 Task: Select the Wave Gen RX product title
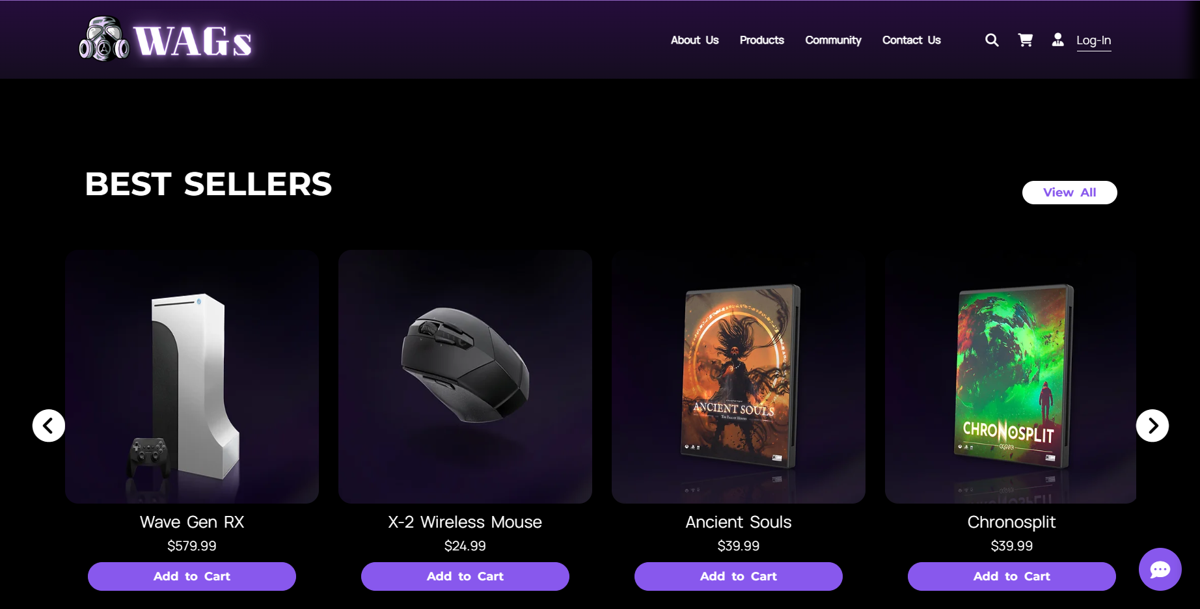pyautogui.click(x=191, y=521)
